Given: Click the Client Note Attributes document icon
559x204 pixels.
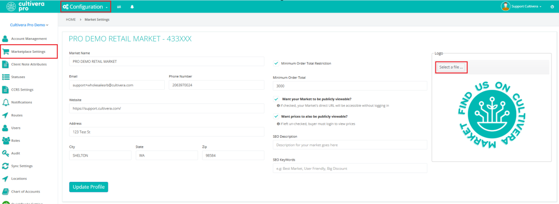Looking at the screenshot, I should tap(5, 64).
